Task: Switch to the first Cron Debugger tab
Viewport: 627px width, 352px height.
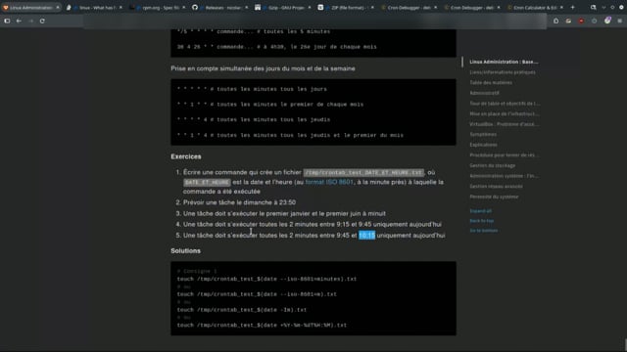Action: [408, 7]
